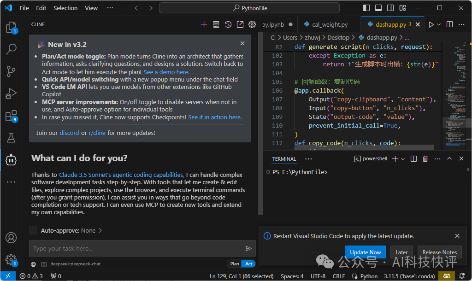The image size is (472, 281).
Task: Open title bar overflow menu ellipsis
Action: (110, 8)
